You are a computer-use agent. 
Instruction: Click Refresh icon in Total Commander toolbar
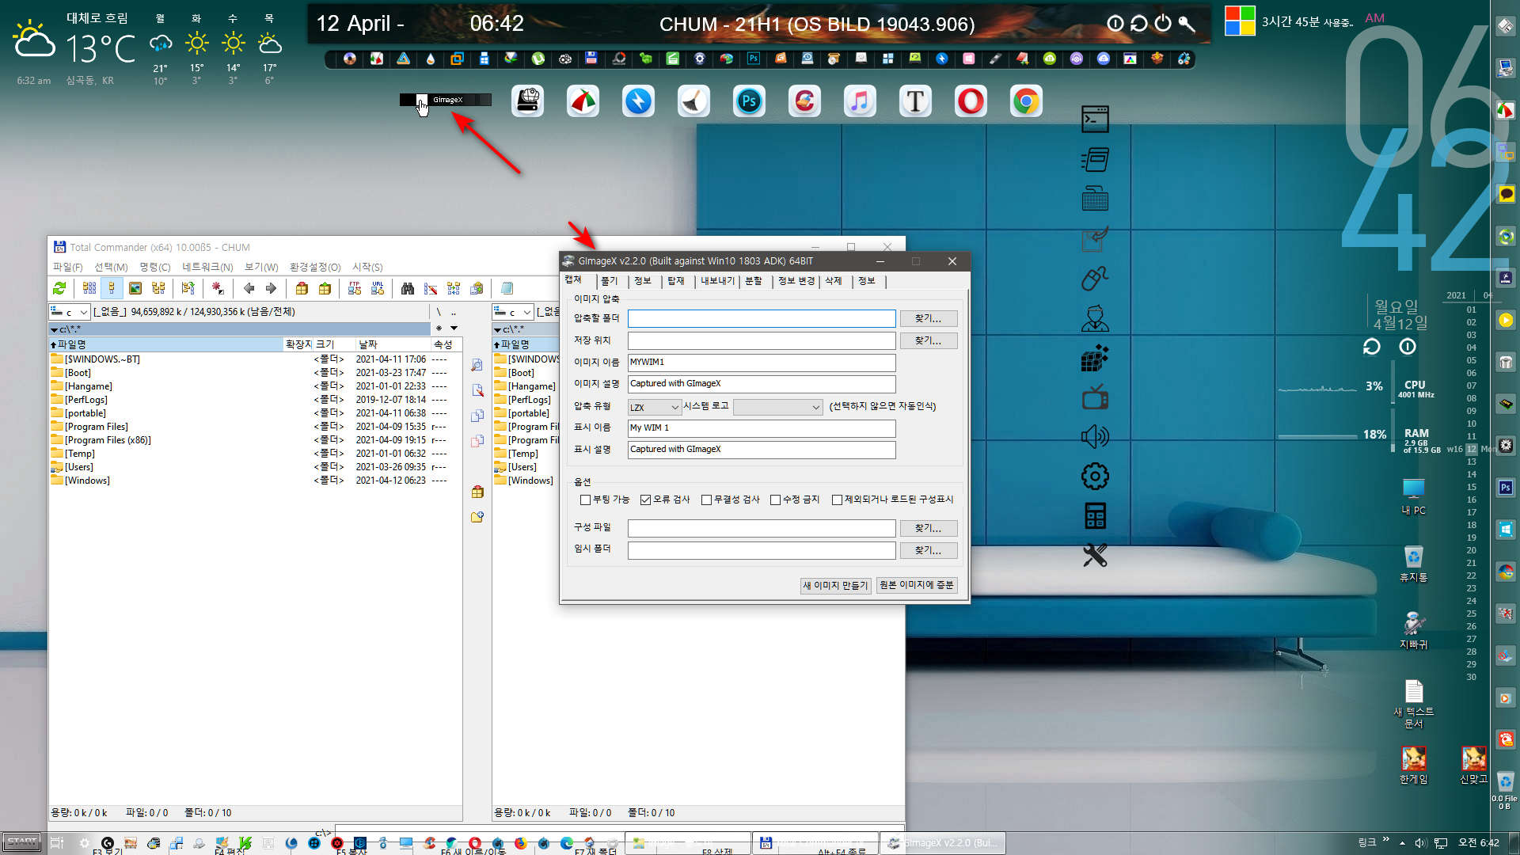tap(59, 288)
